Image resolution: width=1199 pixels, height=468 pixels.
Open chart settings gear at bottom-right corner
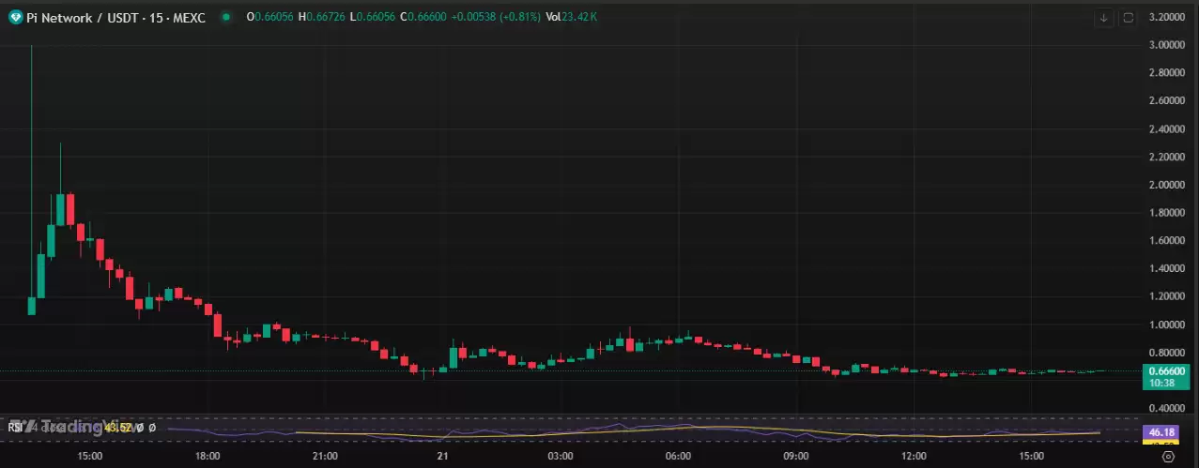click(1167, 456)
